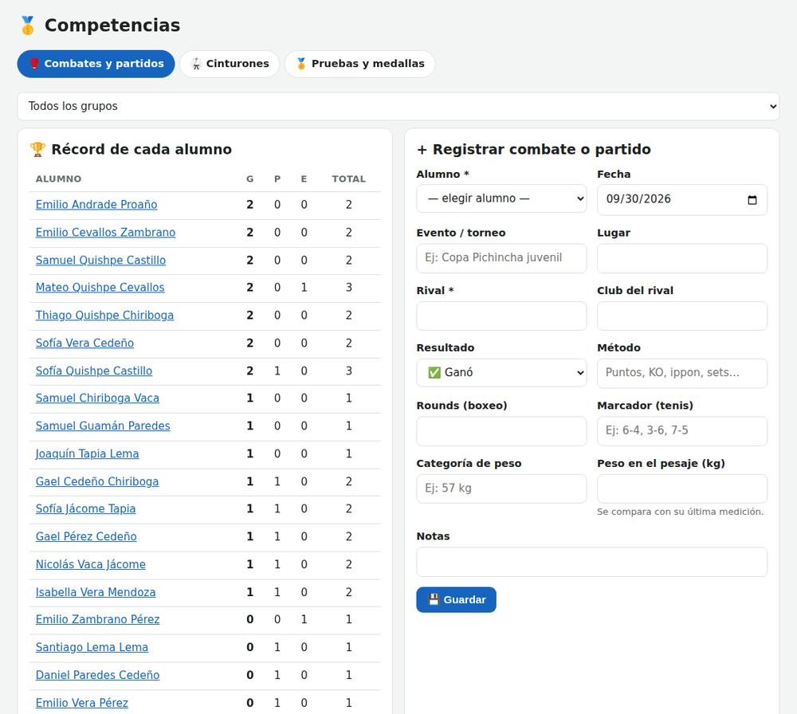Image resolution: width=797 pixels, height=714 pixels.
Task: Select Nicolás Vaca Jácome link
Action: click(91, 564)
